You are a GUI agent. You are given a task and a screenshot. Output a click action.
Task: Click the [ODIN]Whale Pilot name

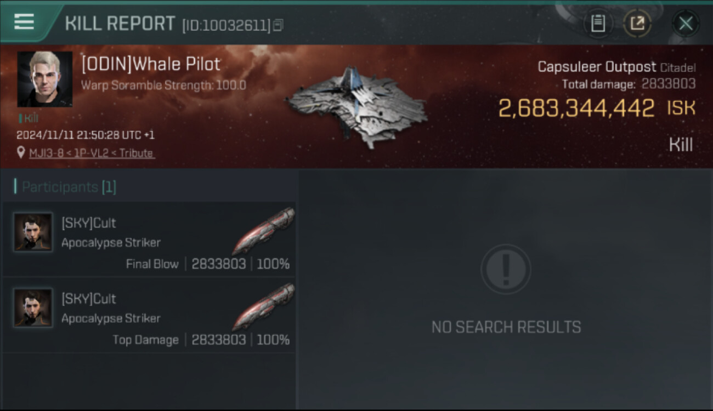pos(151,64)
